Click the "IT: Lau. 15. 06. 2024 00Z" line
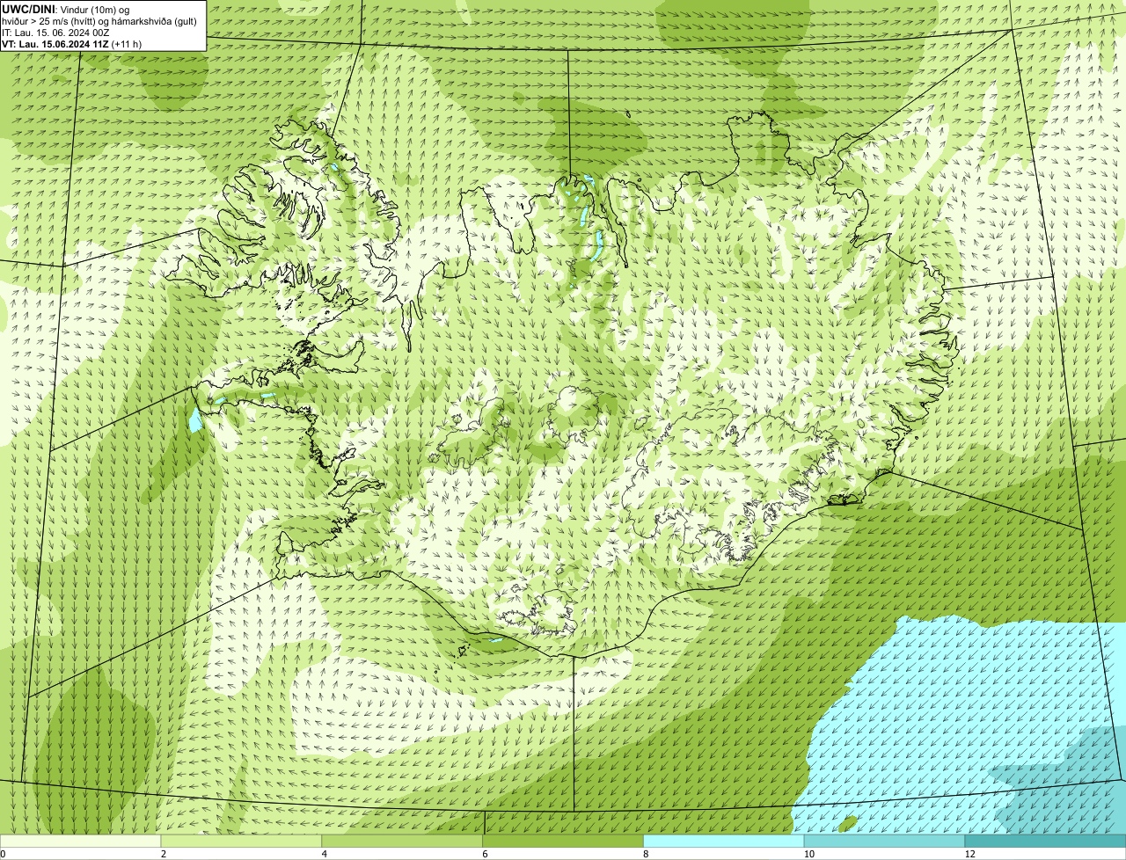Screen dimensions: 1126x860 [55, 32]
